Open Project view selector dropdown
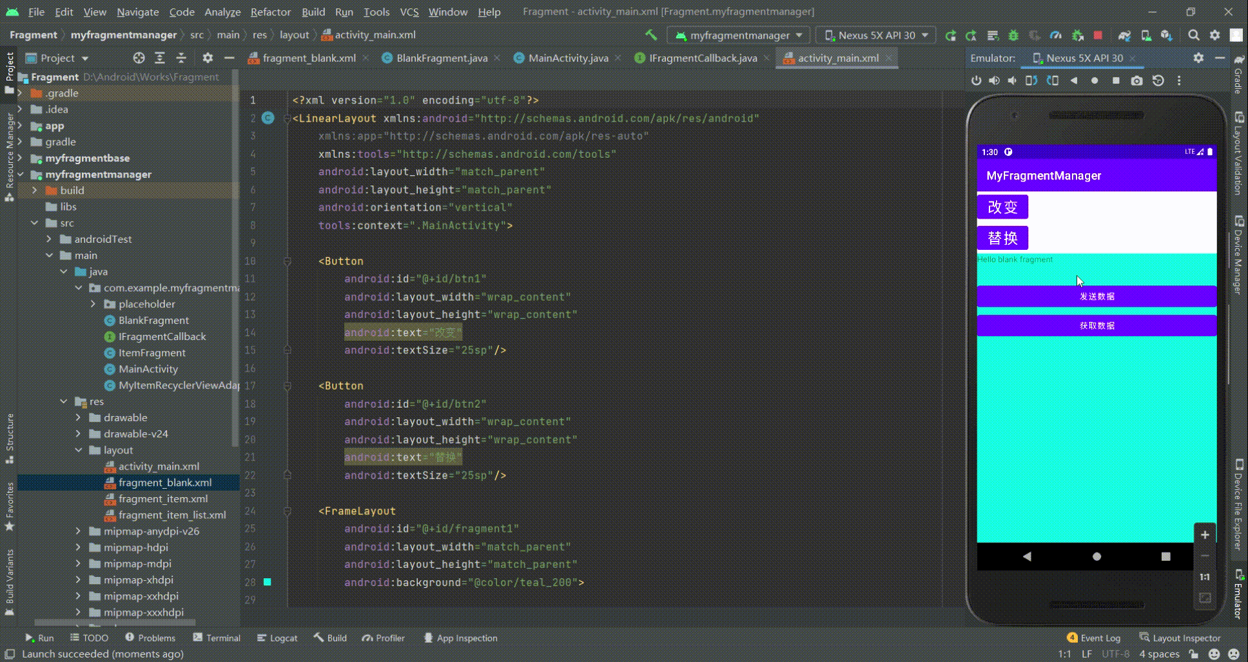 pos(57,58)
